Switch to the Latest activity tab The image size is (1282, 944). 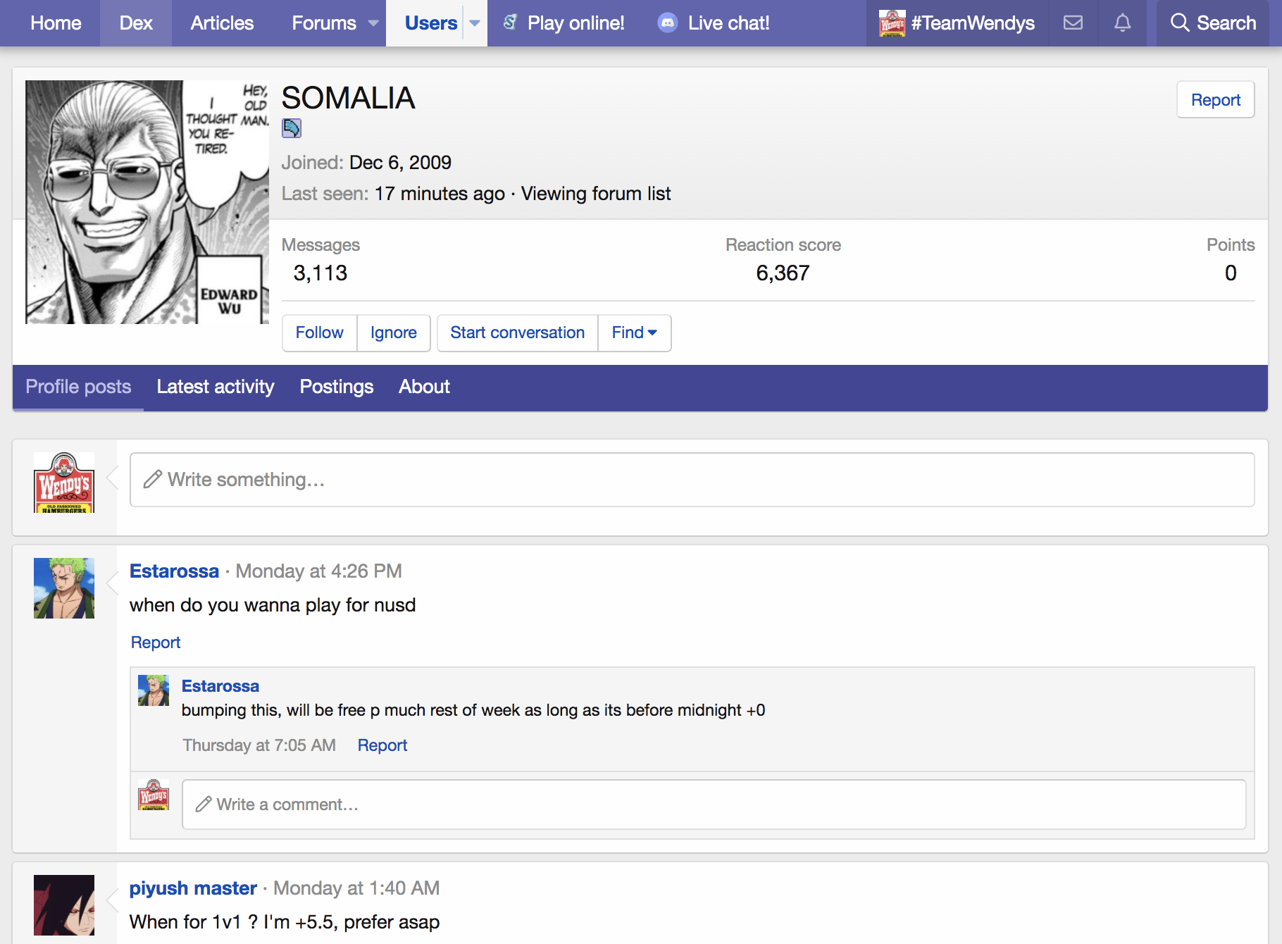[216, 387]
